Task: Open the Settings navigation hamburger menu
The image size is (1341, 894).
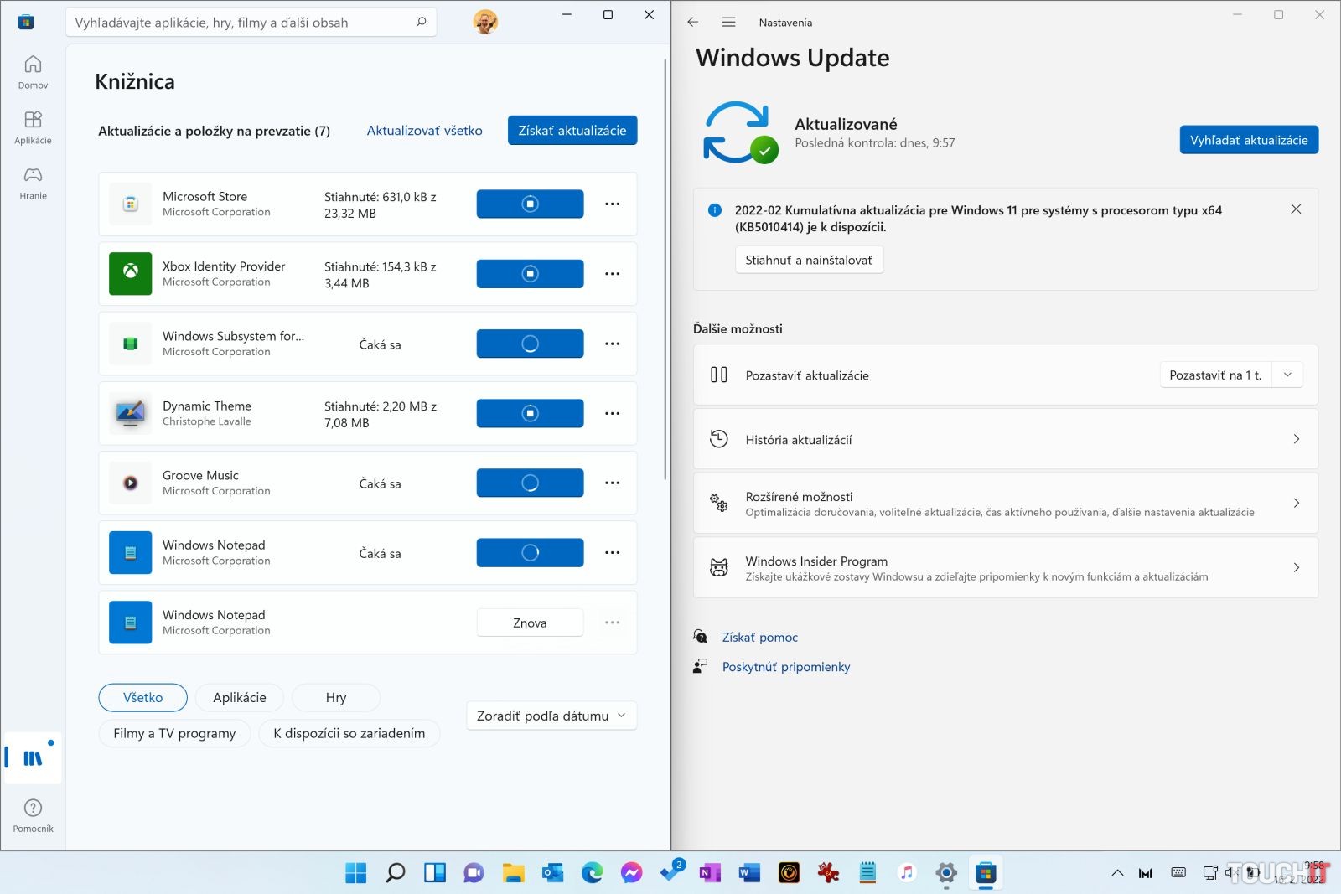Action: click(728, 23)
